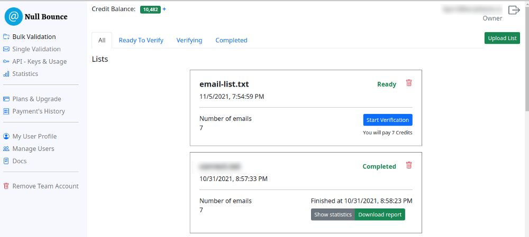
Task: Click Show statistics for completed list
Action: pos(333,215)
